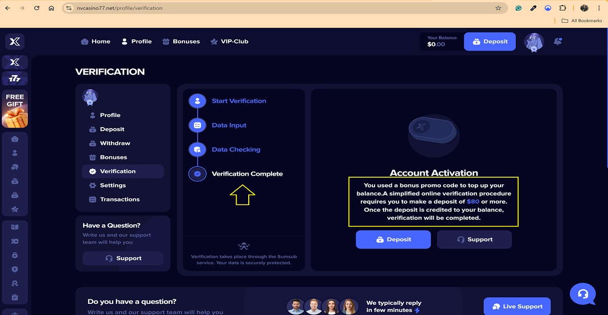Viewport: 608px width, 315px height.
Task: Click the X logo at top left
Action: 15,42
